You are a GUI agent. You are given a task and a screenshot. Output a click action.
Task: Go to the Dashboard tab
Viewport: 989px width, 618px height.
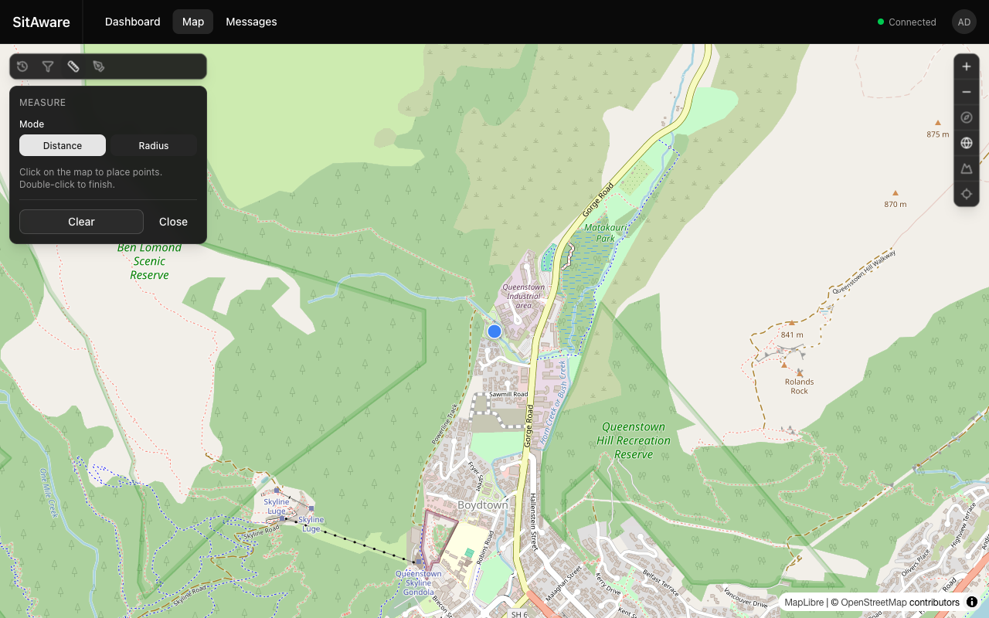click(133, 22)
